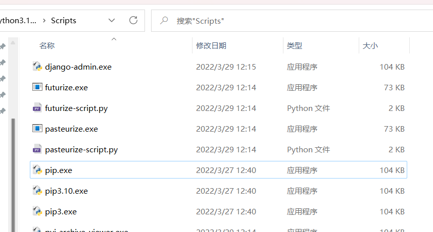This screenshot has width=433, height=232.
Task: Select the futurize.exe file name
Action: click(66, 88)
